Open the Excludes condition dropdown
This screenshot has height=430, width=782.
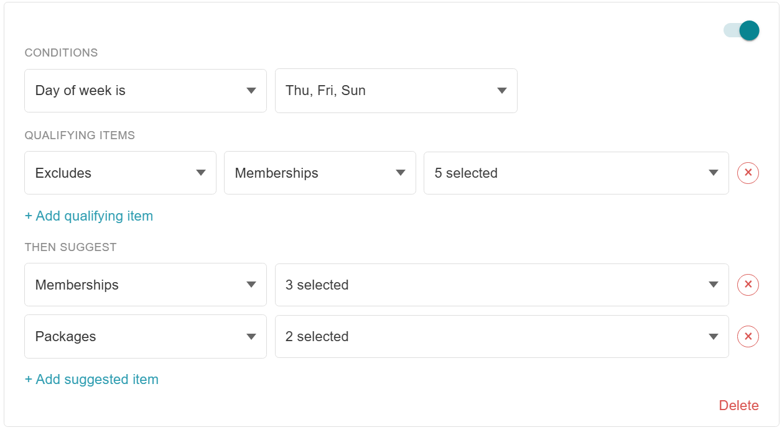(120, 173)
